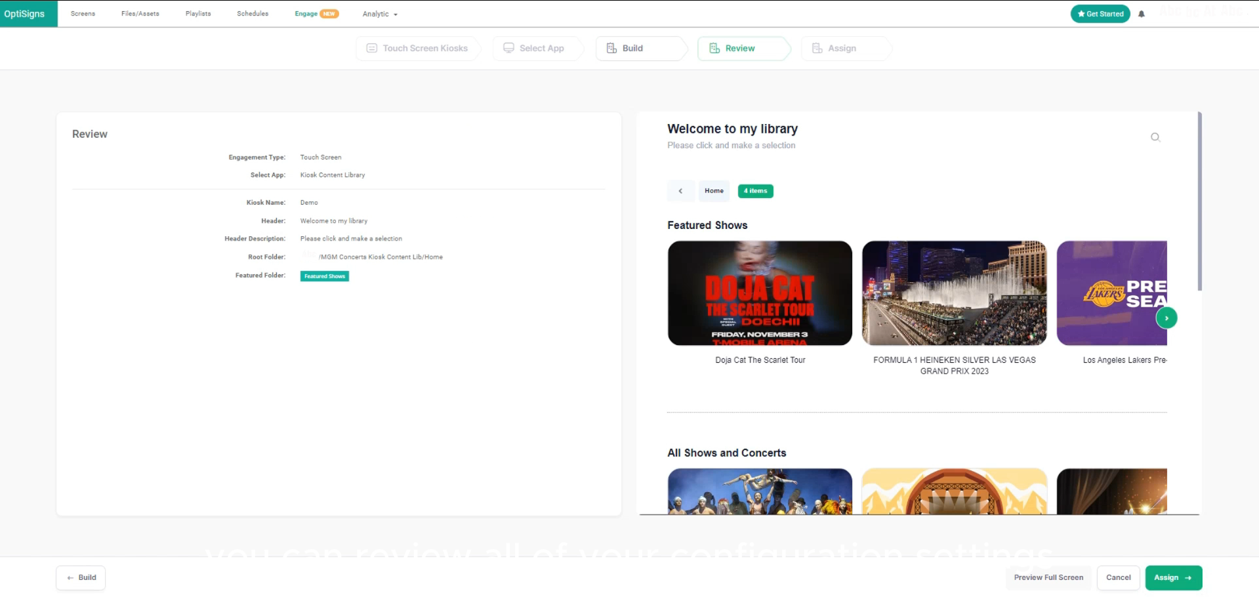Click the OptiSigns logo
The width and height of the screenshot is (1259, 597).
(x=28, y=14)
